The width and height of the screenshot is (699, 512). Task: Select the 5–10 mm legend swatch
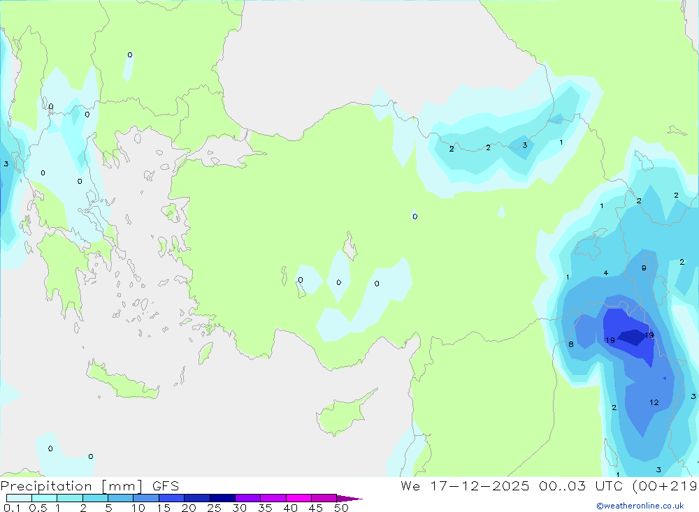pyautogui.click(x=120, y=498)
